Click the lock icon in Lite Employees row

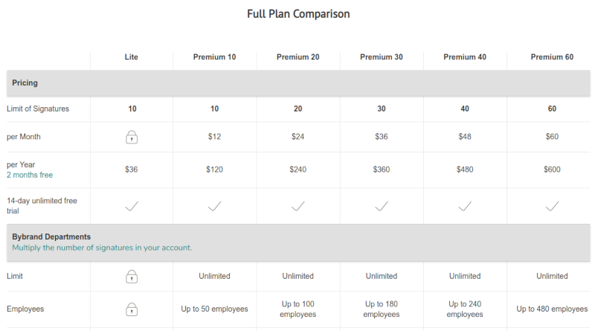[132, 309]
